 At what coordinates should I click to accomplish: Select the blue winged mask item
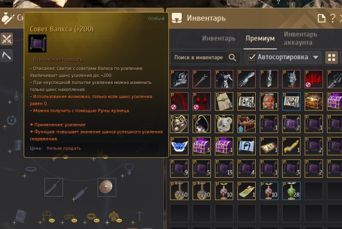coord(179,146)
